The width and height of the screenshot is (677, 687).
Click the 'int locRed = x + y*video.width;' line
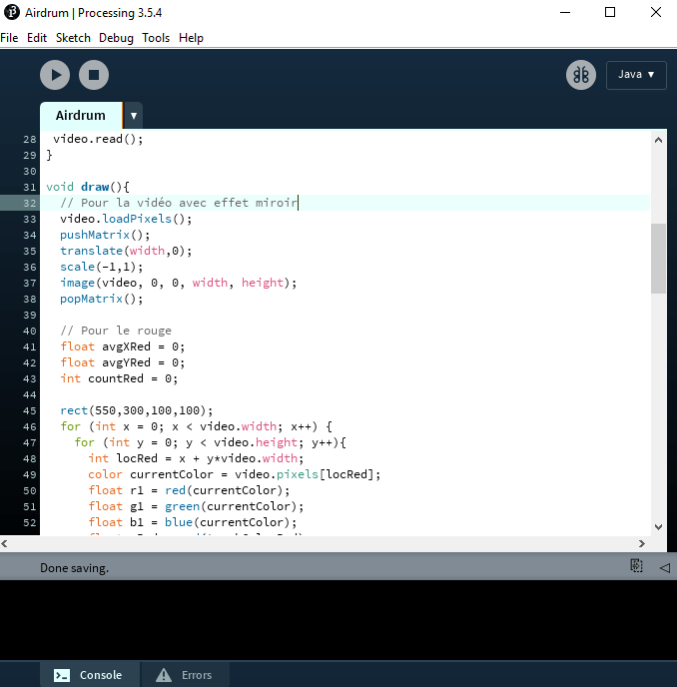pos(196,458)
